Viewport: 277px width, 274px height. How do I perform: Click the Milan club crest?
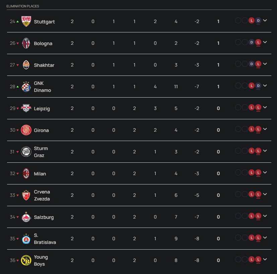pyautogui.click(x=26, y=173)
